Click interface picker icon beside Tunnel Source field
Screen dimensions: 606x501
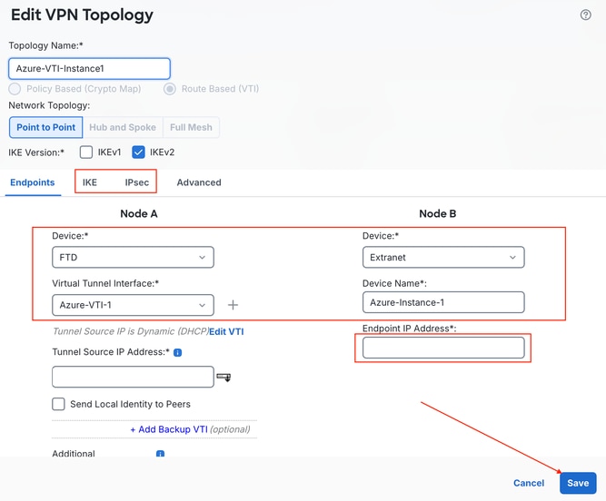[x=224, y=377]
